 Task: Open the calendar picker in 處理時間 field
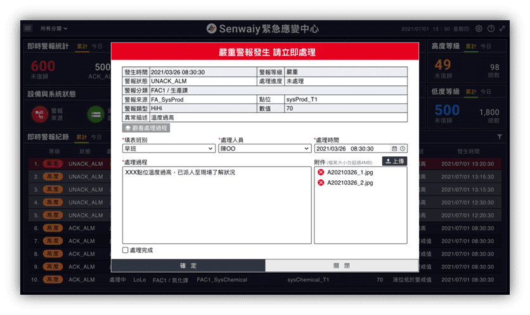pos(394,149)
